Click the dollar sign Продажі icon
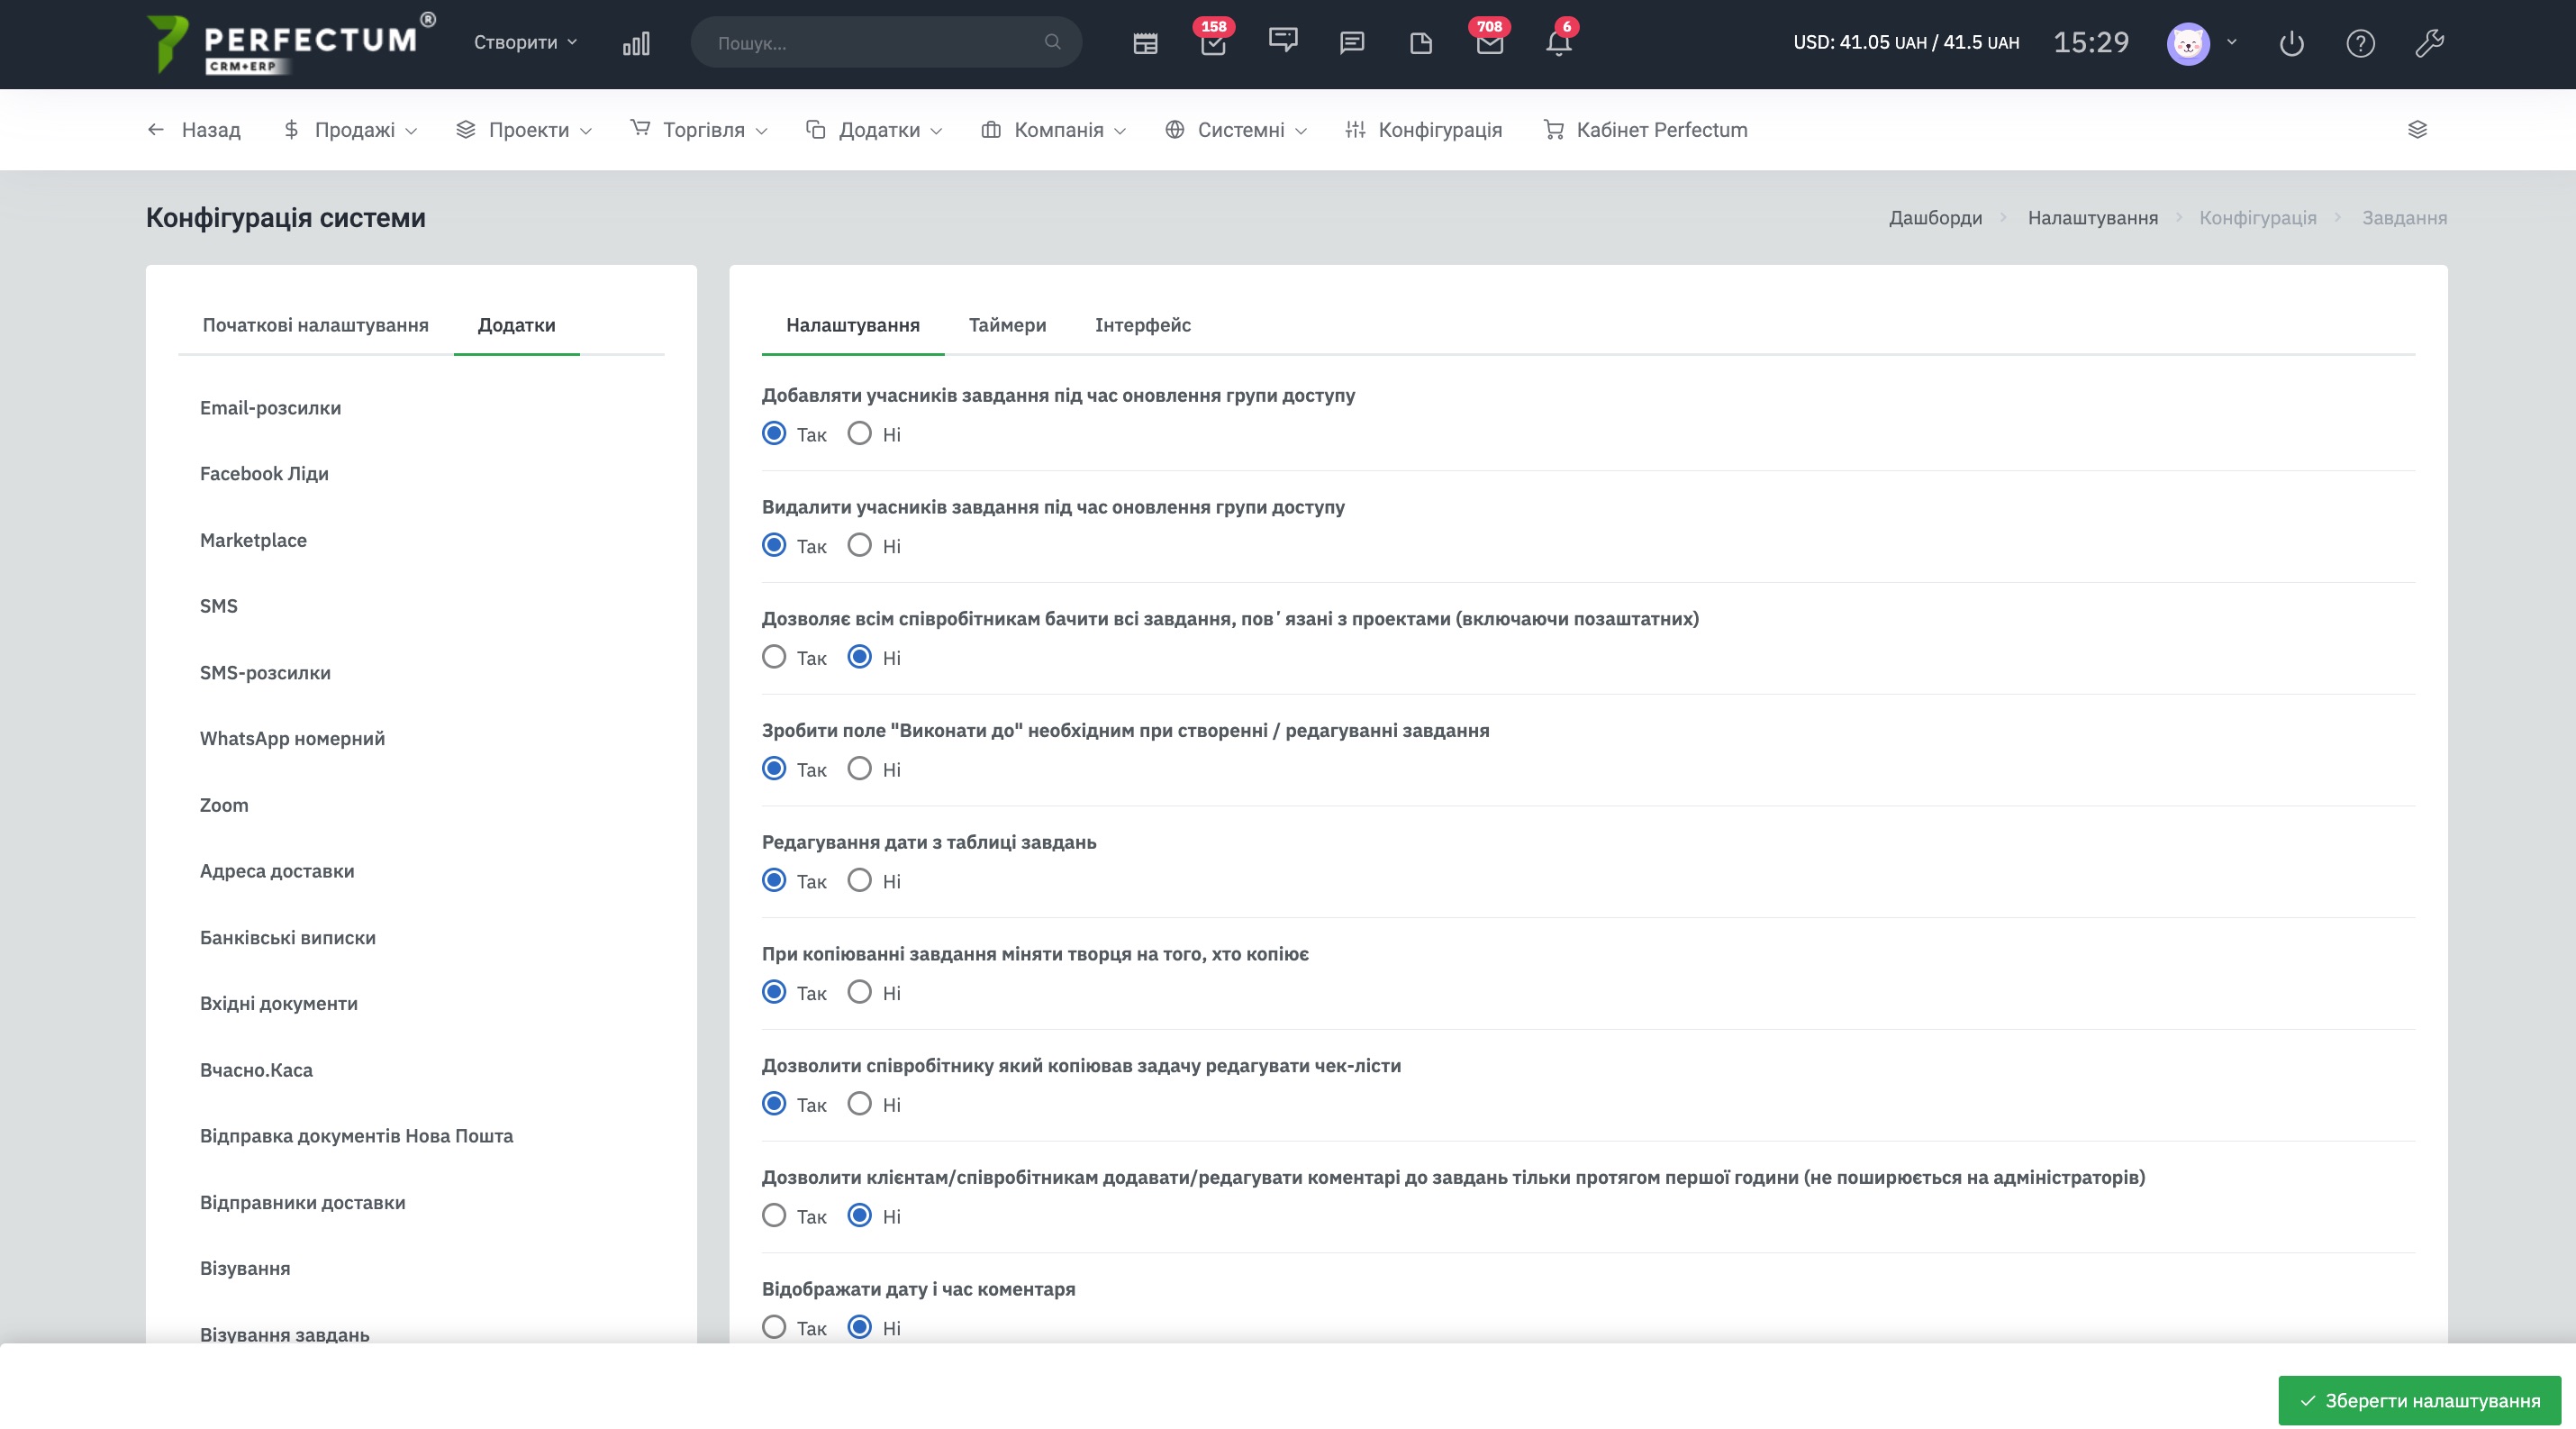The height and width of the screenshot is (1429, 2576). click(291, 129)
